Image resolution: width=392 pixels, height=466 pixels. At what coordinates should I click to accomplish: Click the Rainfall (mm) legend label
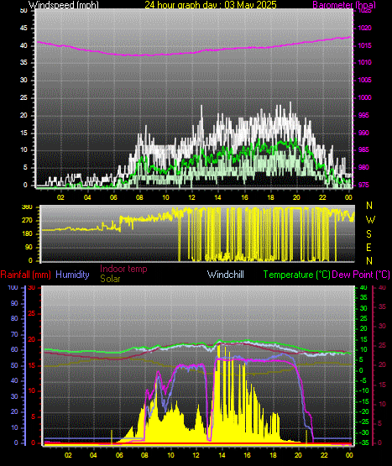pyautogui.click(x=25, y=275)
